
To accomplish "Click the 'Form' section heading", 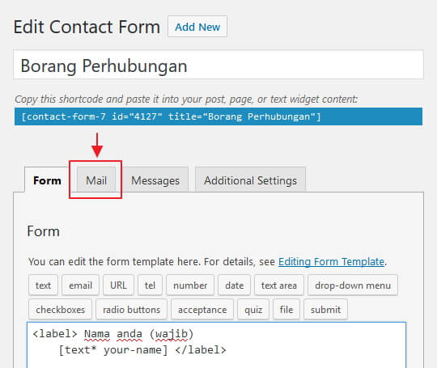I will [x=43, y=231].
